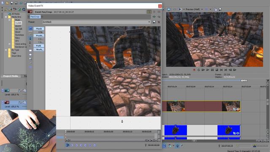Toggle the automation settings on the second track
This screenshot has width=270, height=152.
pyautogui.click(x=25, y=102)
